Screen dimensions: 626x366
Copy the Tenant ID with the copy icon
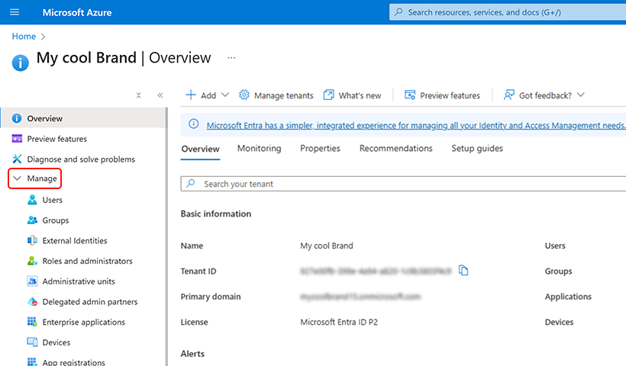(x=463, y=271)
